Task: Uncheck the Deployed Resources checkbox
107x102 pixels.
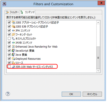Action: click(x=9, y=59)
